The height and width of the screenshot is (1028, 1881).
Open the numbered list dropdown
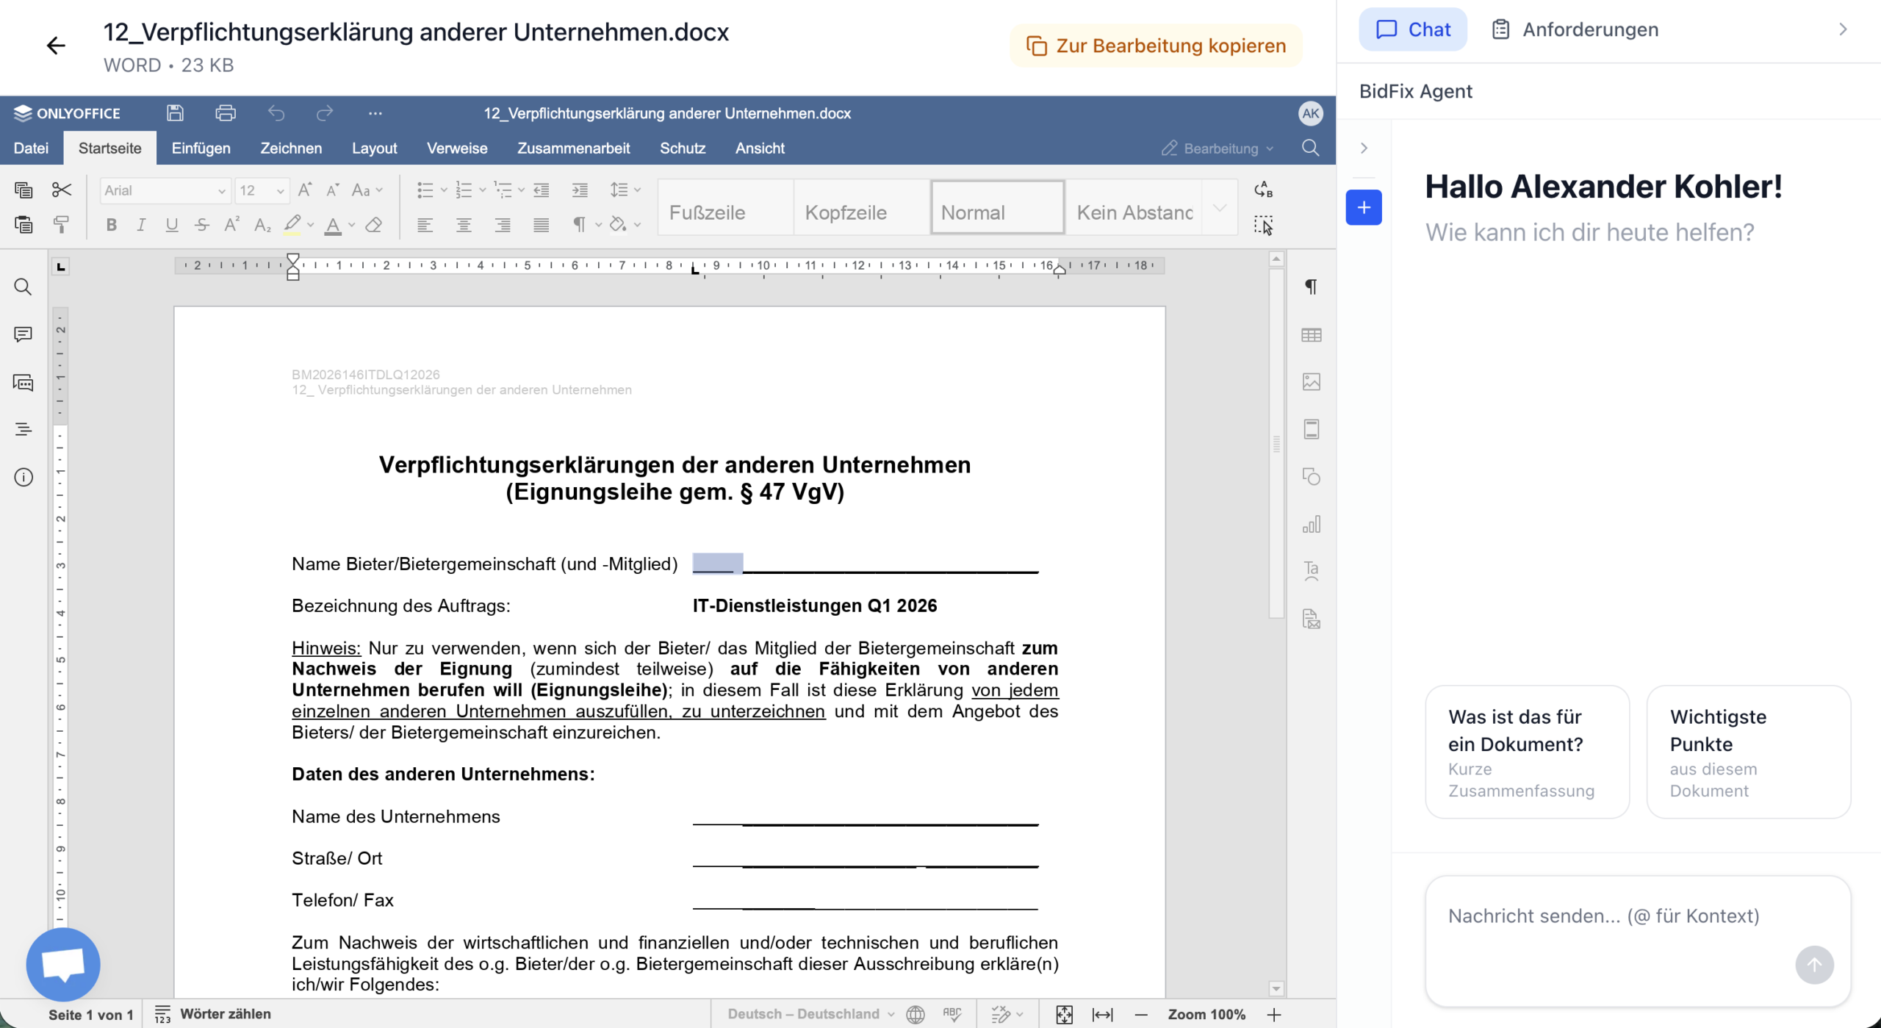point(483,190)
